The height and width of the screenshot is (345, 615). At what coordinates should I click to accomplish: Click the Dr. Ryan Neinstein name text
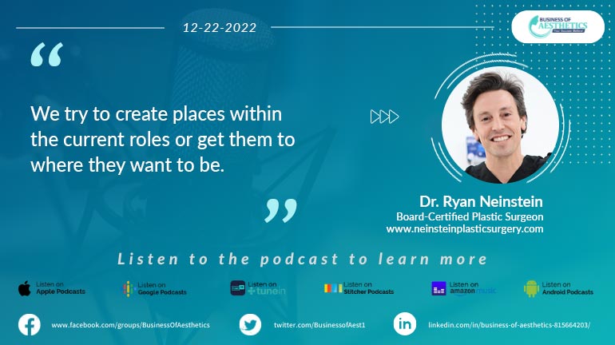click(x=481, y=201)
